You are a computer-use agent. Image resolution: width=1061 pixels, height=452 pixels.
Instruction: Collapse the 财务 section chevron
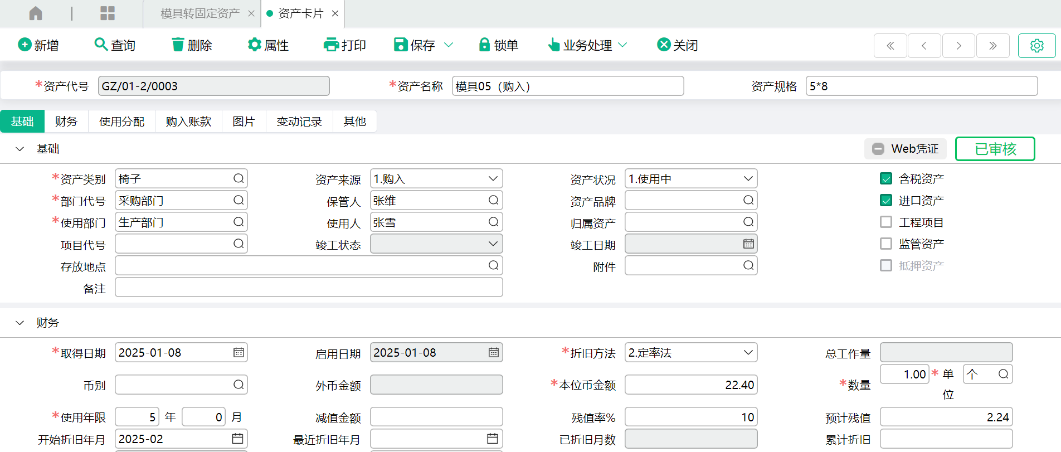coord(20,323)
